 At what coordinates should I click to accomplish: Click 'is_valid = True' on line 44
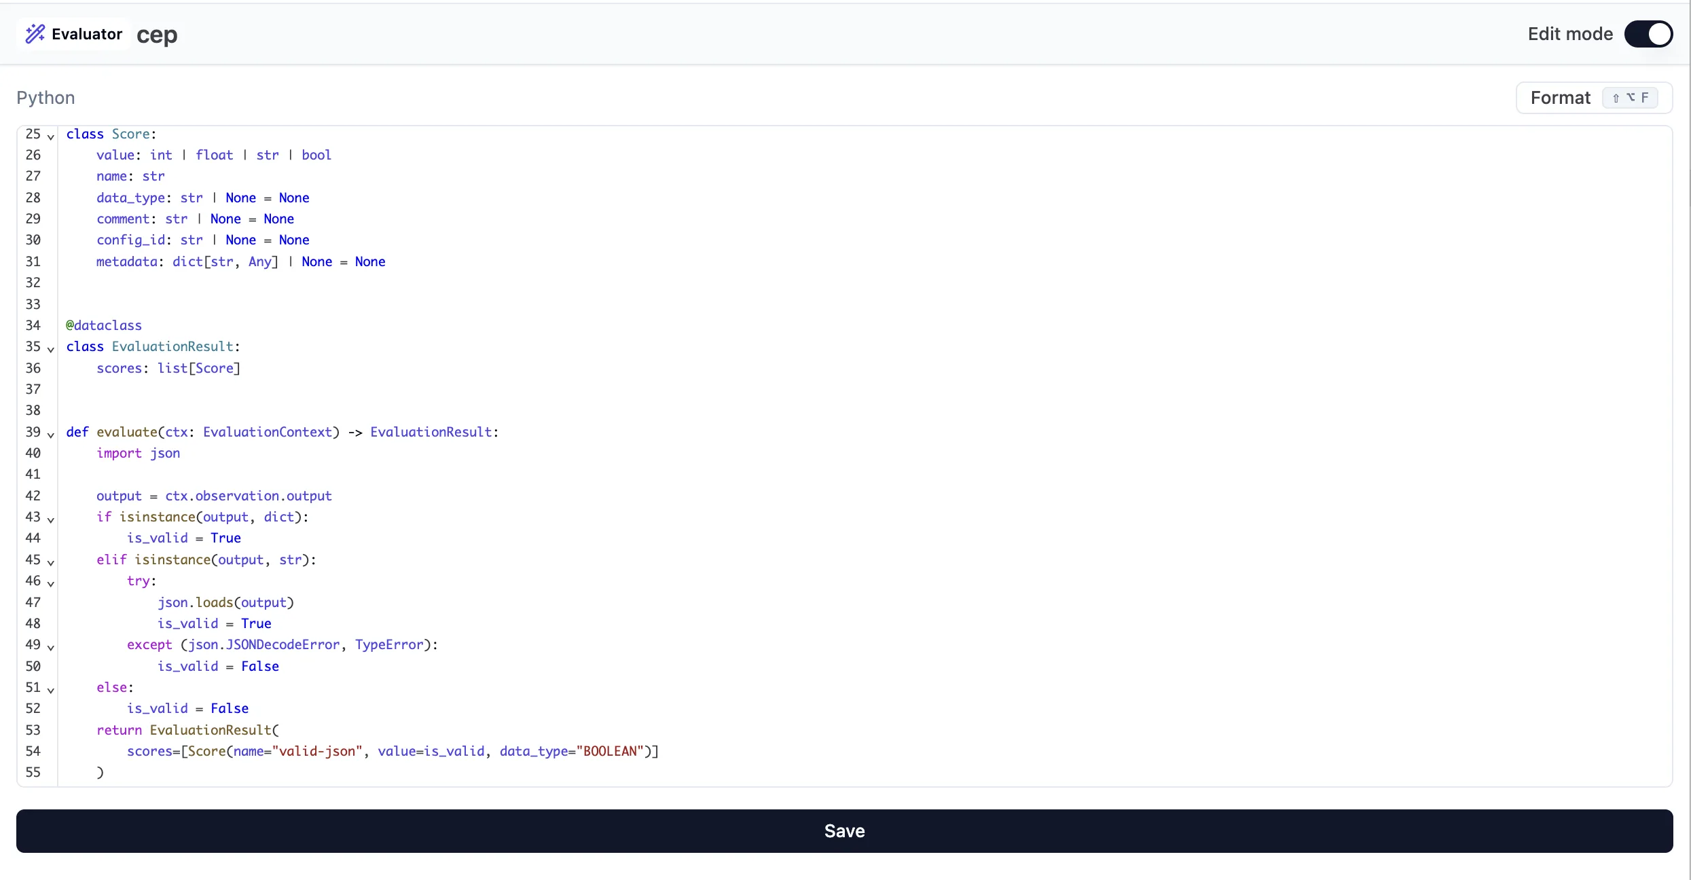click(184, 538)
